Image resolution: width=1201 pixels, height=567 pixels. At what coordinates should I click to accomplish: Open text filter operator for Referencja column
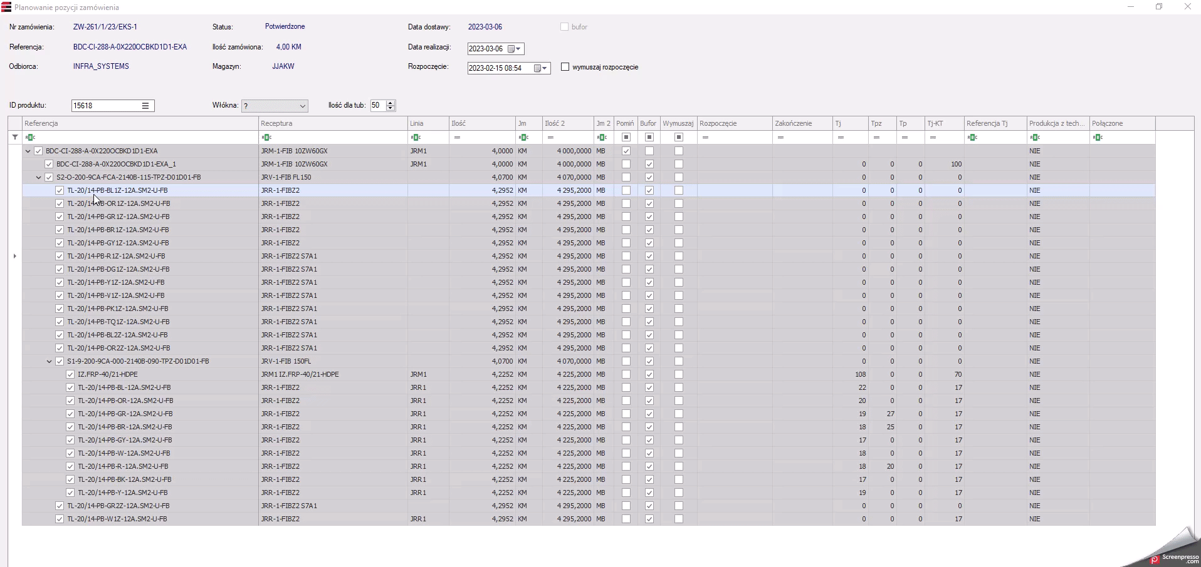30,137
